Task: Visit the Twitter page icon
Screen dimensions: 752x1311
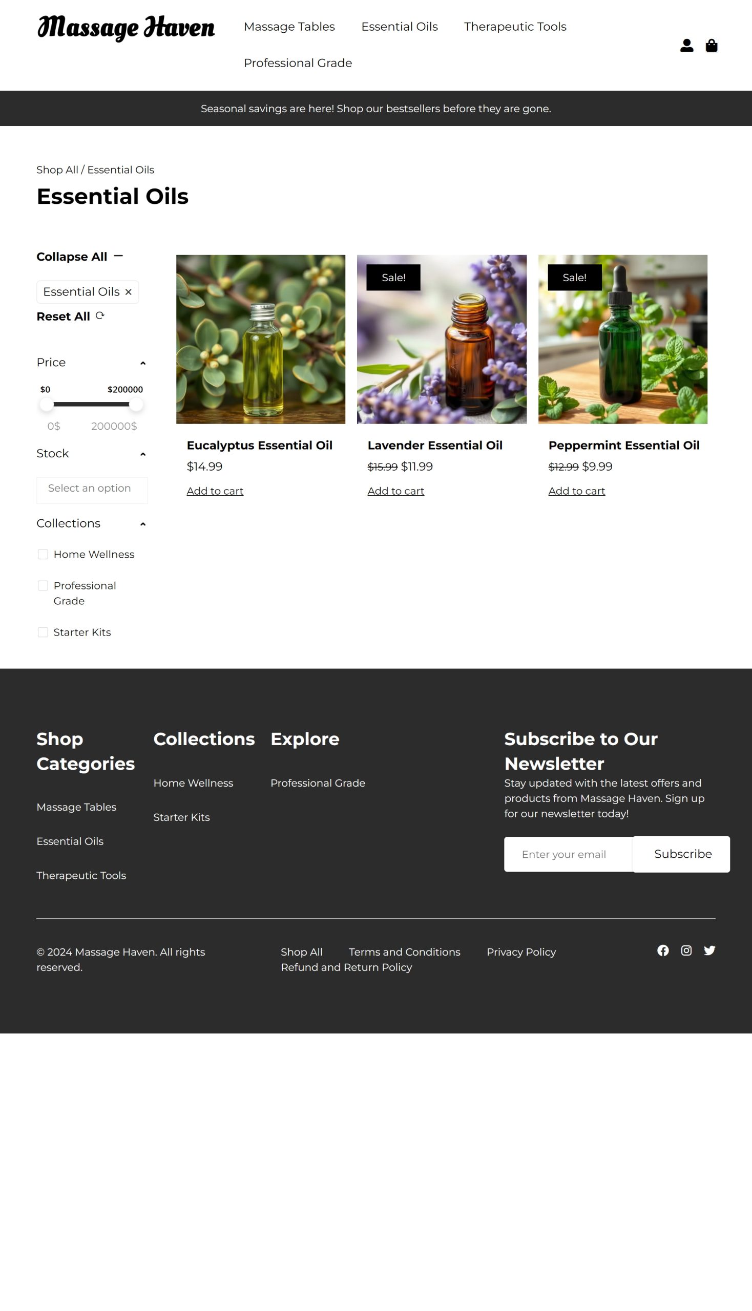Action: pos(709,950)
